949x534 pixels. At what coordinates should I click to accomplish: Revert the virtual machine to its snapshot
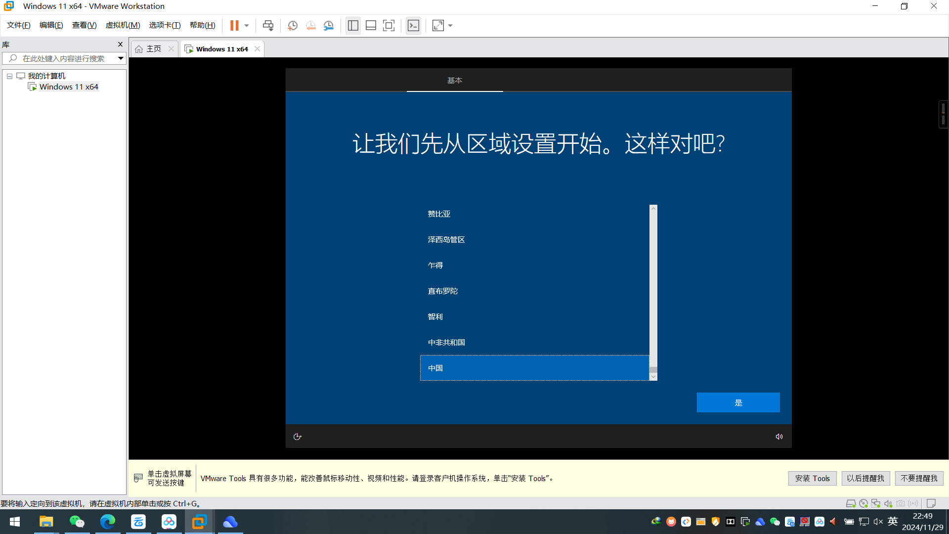pyautogui.click(x=311, y=25)
